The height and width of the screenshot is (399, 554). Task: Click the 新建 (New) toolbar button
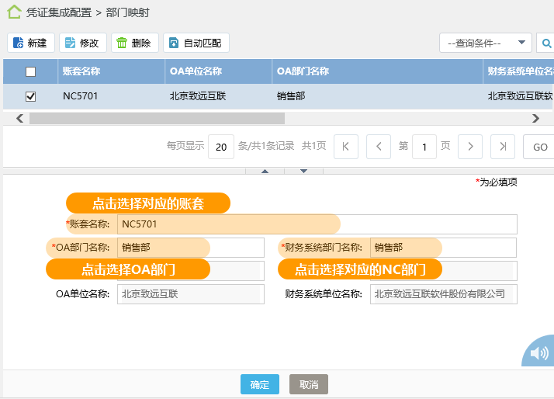[x=29, y=43]
